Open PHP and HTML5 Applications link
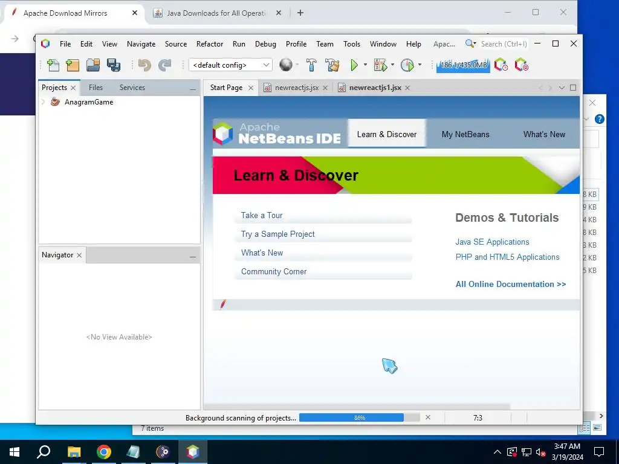Image resolution: width=619 pixels, height=464 pixels. pos(507,257)
